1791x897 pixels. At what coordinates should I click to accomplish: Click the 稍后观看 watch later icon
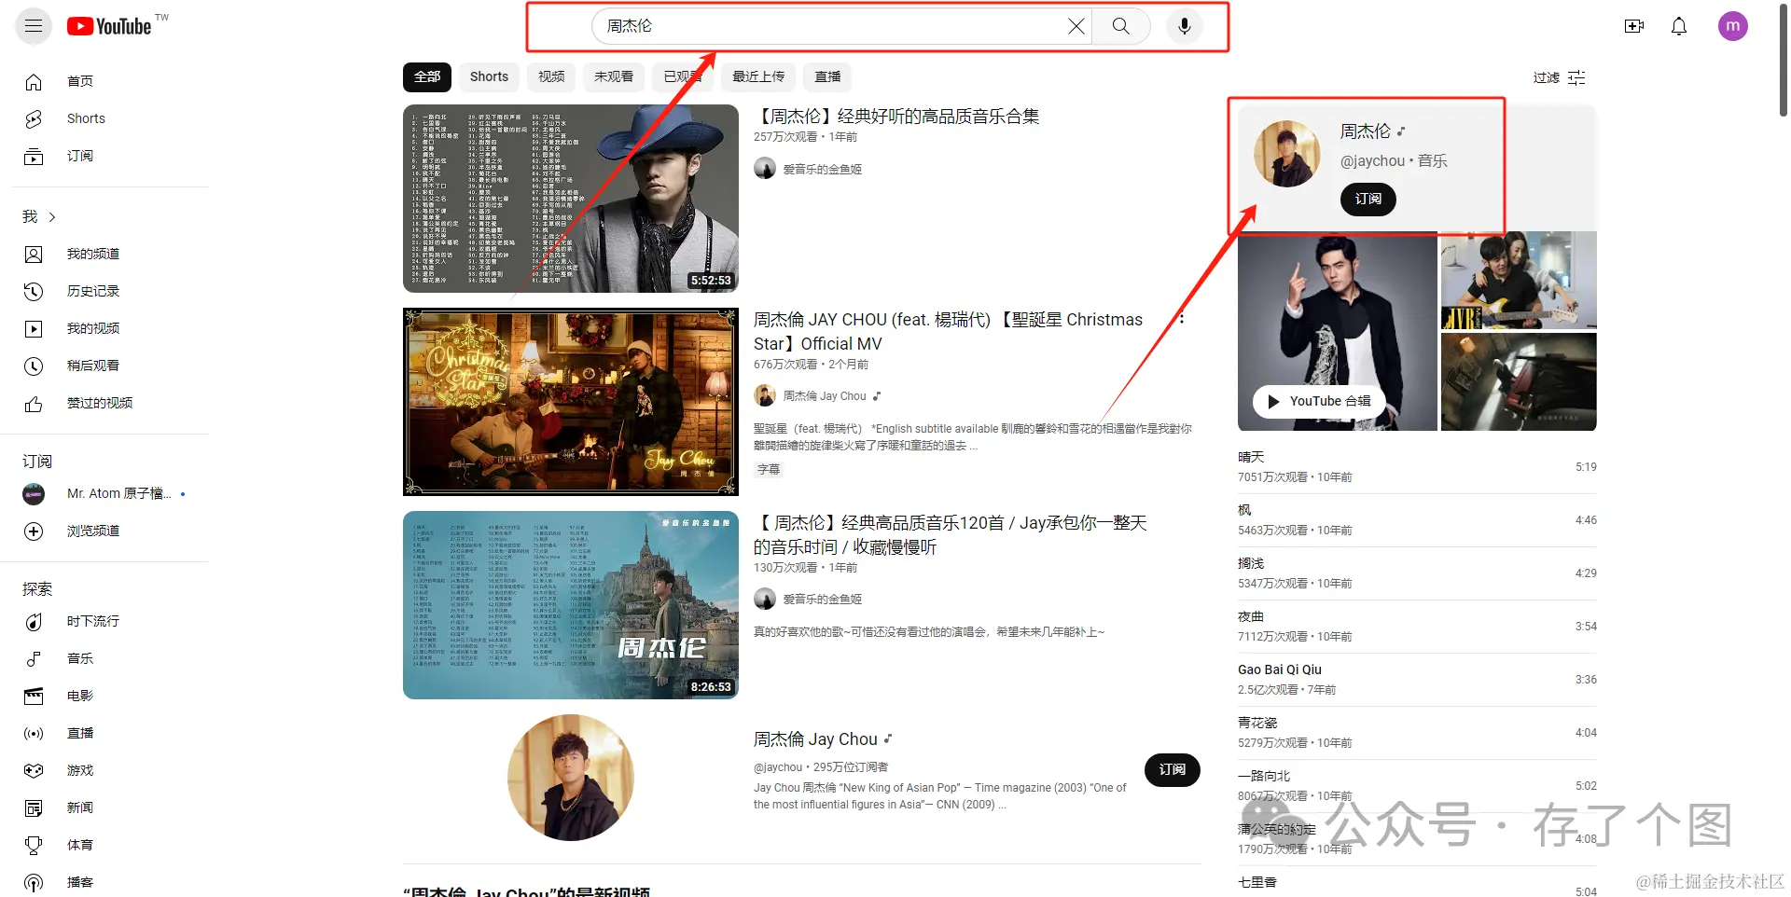[x=34, y=366]
